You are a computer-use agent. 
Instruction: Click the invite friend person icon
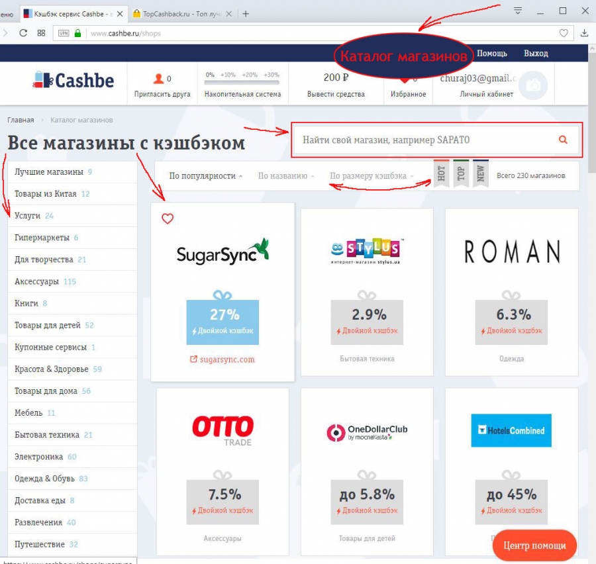coord(158,79)
